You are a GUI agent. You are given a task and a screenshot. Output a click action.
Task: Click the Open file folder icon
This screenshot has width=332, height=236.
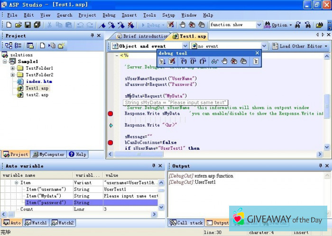(18, 25)
